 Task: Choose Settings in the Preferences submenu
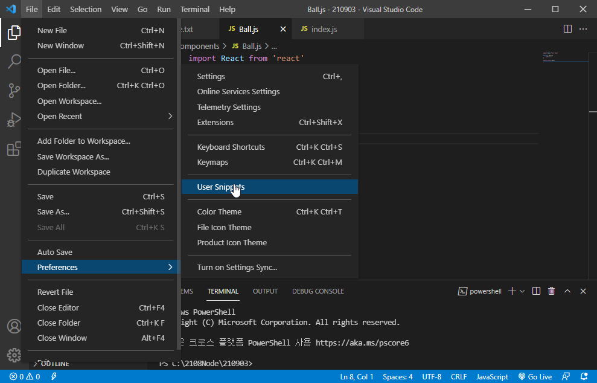[x=270, y=76]
